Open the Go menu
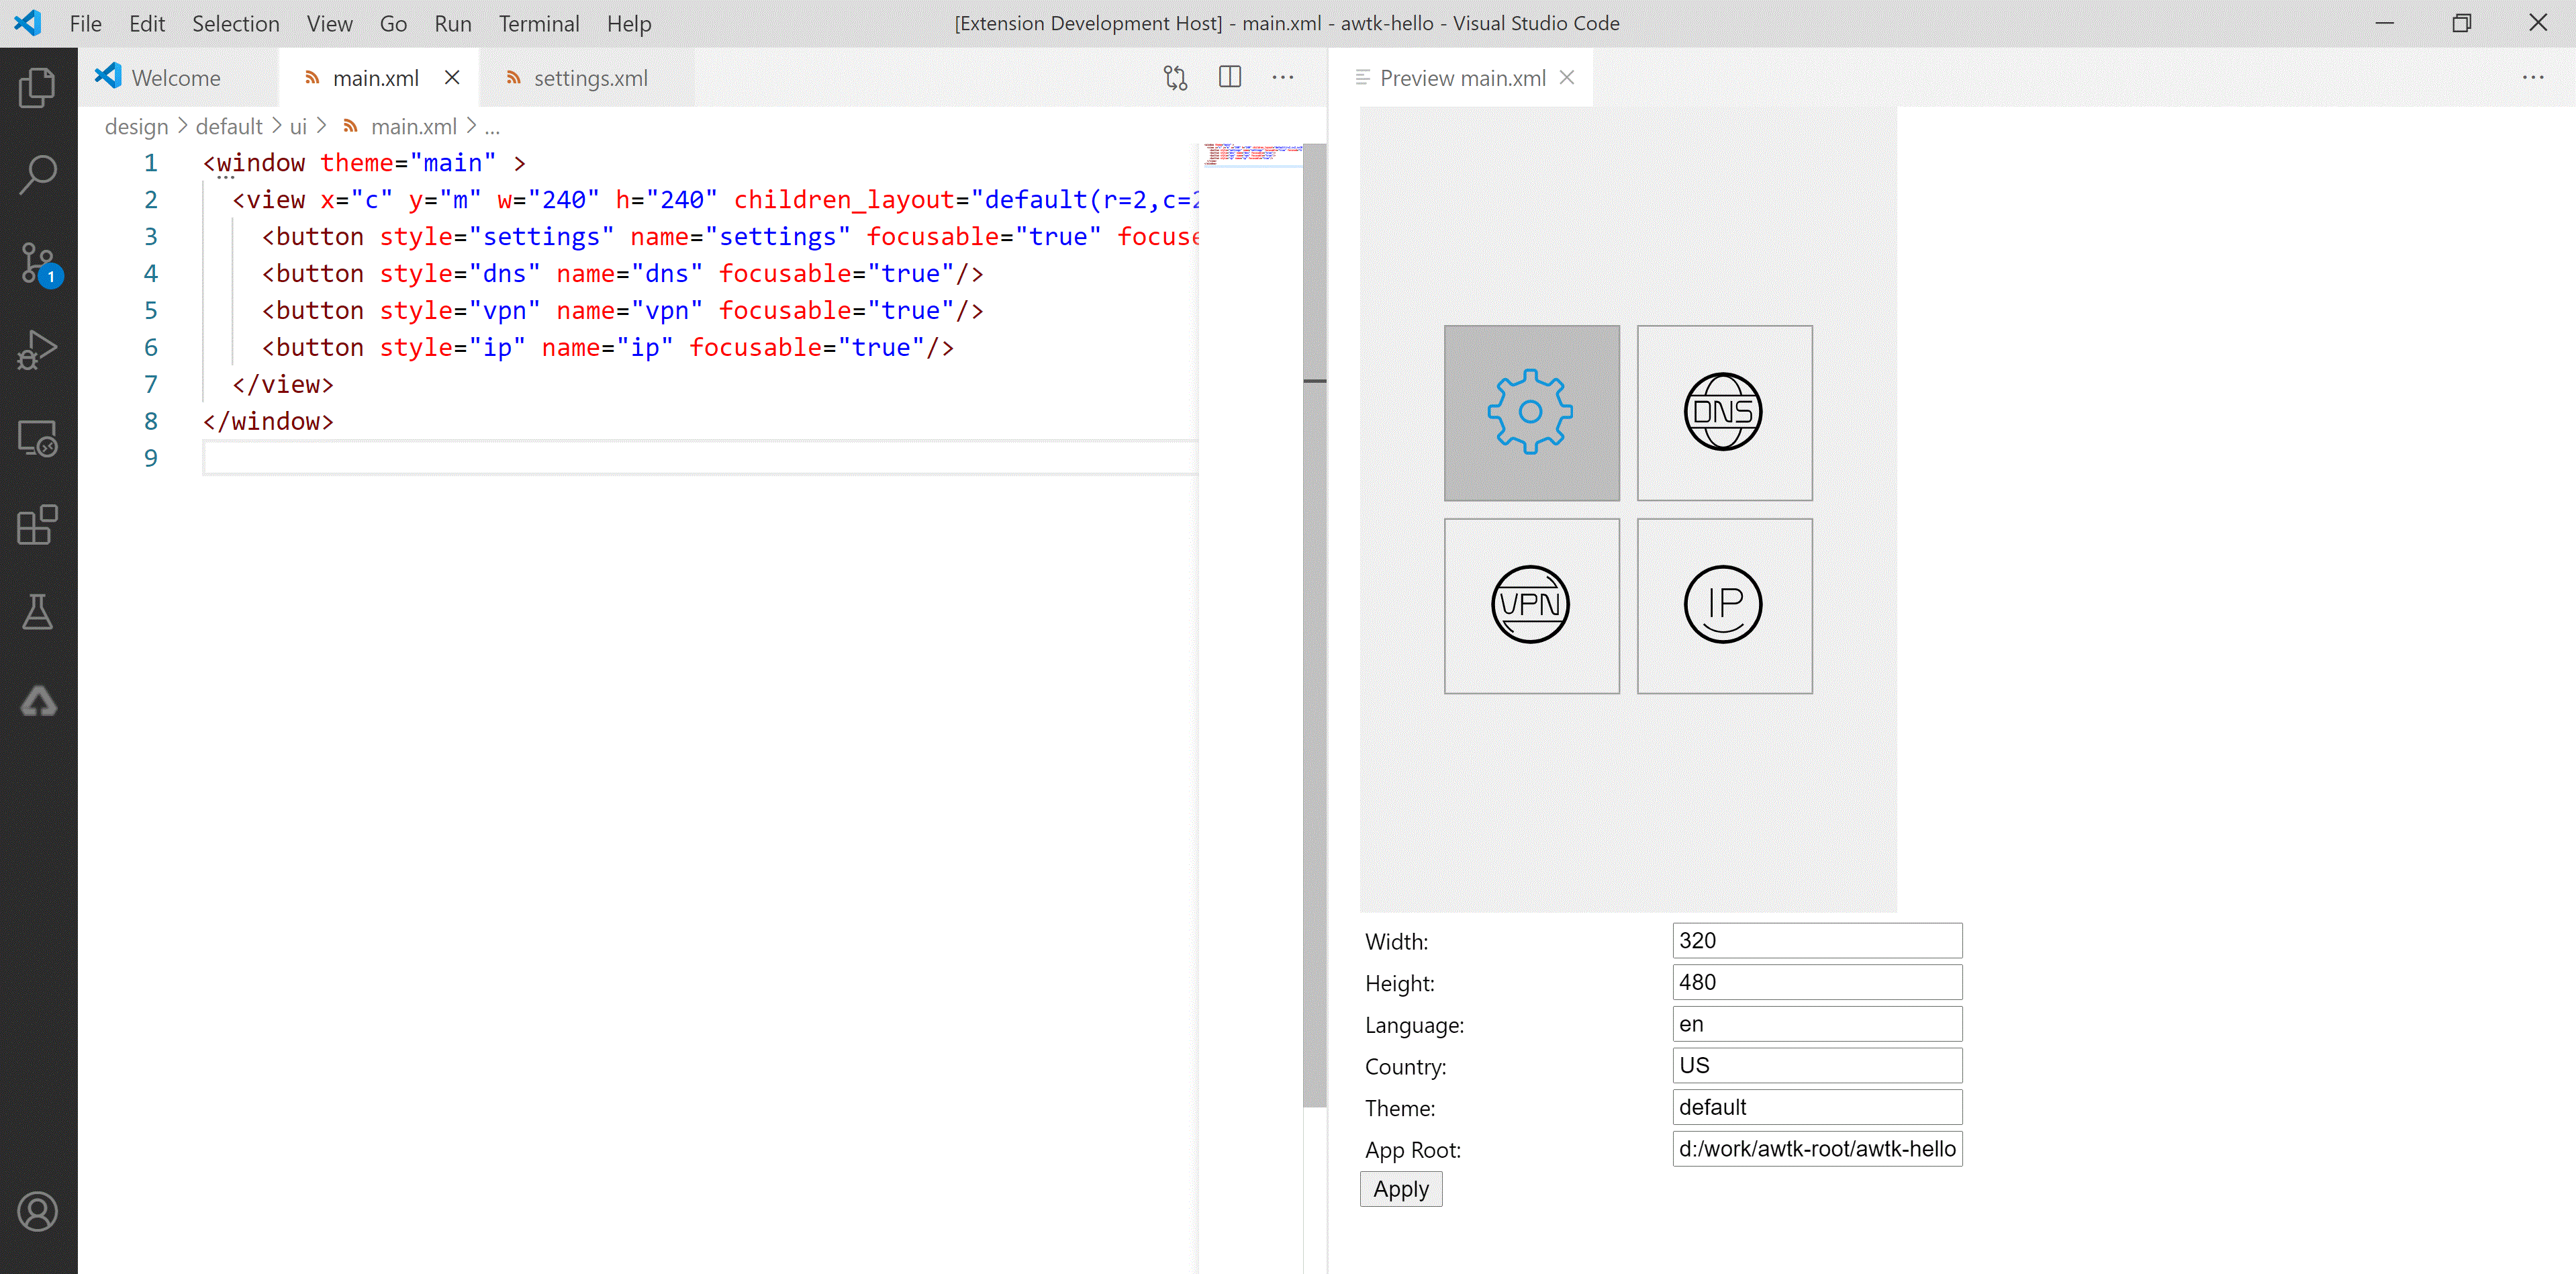2576x1274 pixels. pyautogui.click(x=393, y=23)
